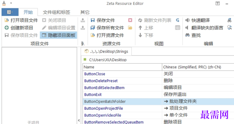Image resolution: width=234 pixels, height=124 pixels.
Task: Select the ButtonExit row name
Action: click(x=93, y=94)
